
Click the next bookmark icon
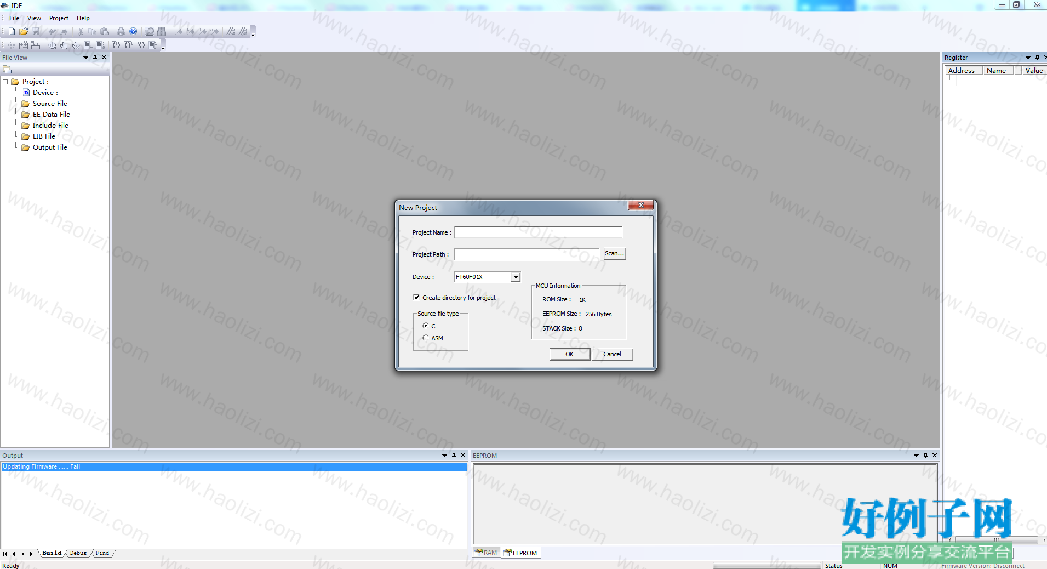pyautogui.click(x=190, y=32)
